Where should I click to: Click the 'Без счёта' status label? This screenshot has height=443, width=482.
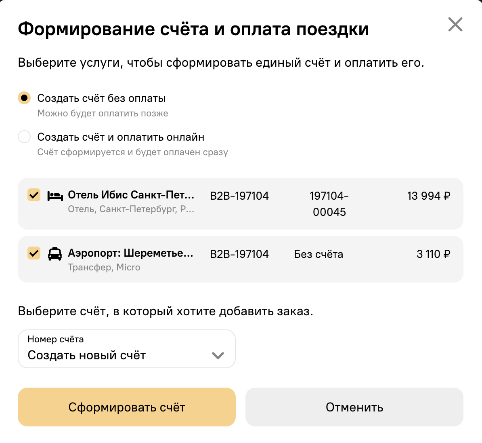[x=319, y=254]
